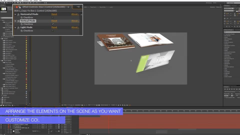This screenshot has height=135, width=240.
Task: Step to next frame in Preview panel
Action: (232, 89)
